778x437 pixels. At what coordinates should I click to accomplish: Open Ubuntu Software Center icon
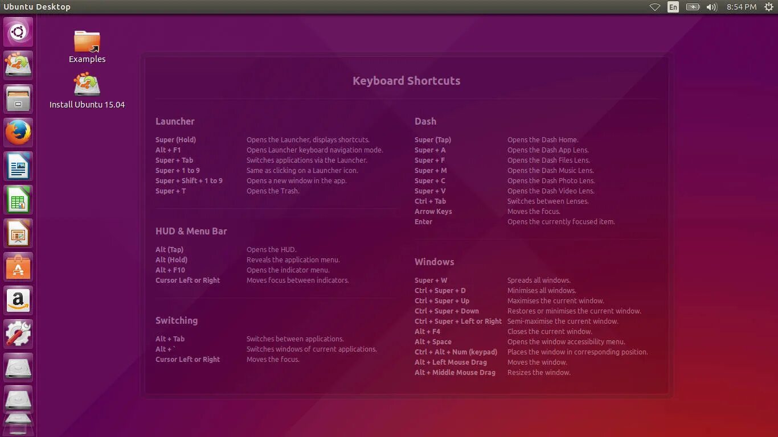click(19, 267)
